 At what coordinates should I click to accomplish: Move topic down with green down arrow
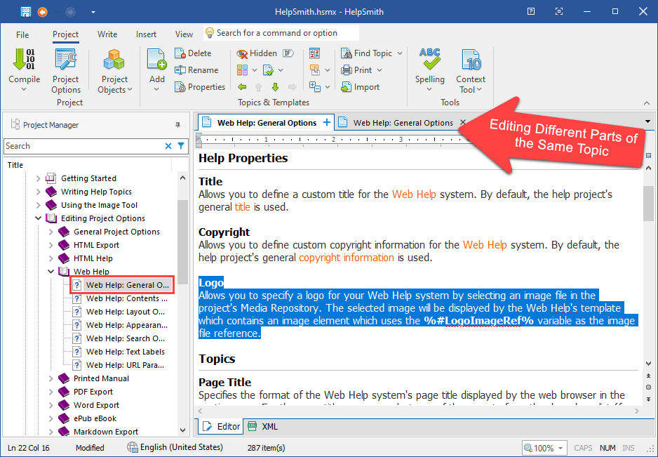click(275, 87)
